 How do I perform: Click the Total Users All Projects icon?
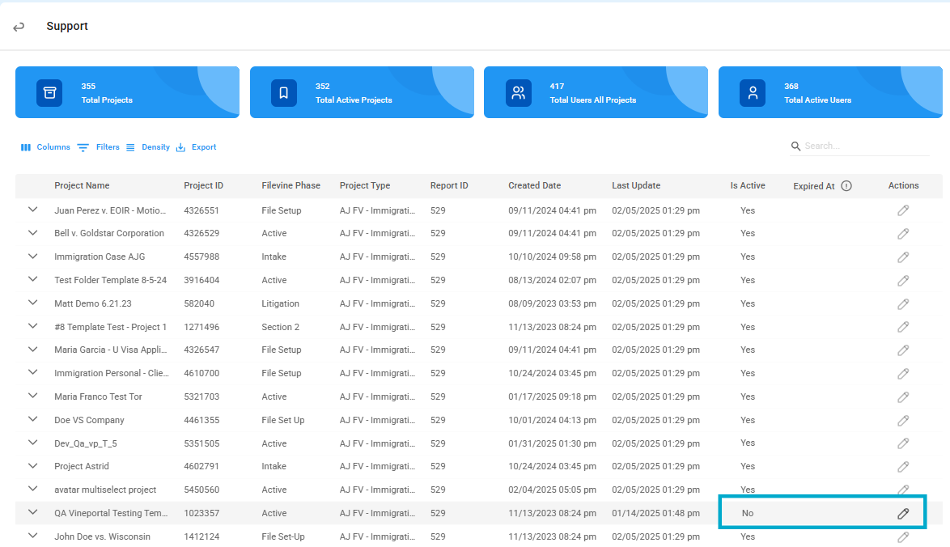coord(518,93)
